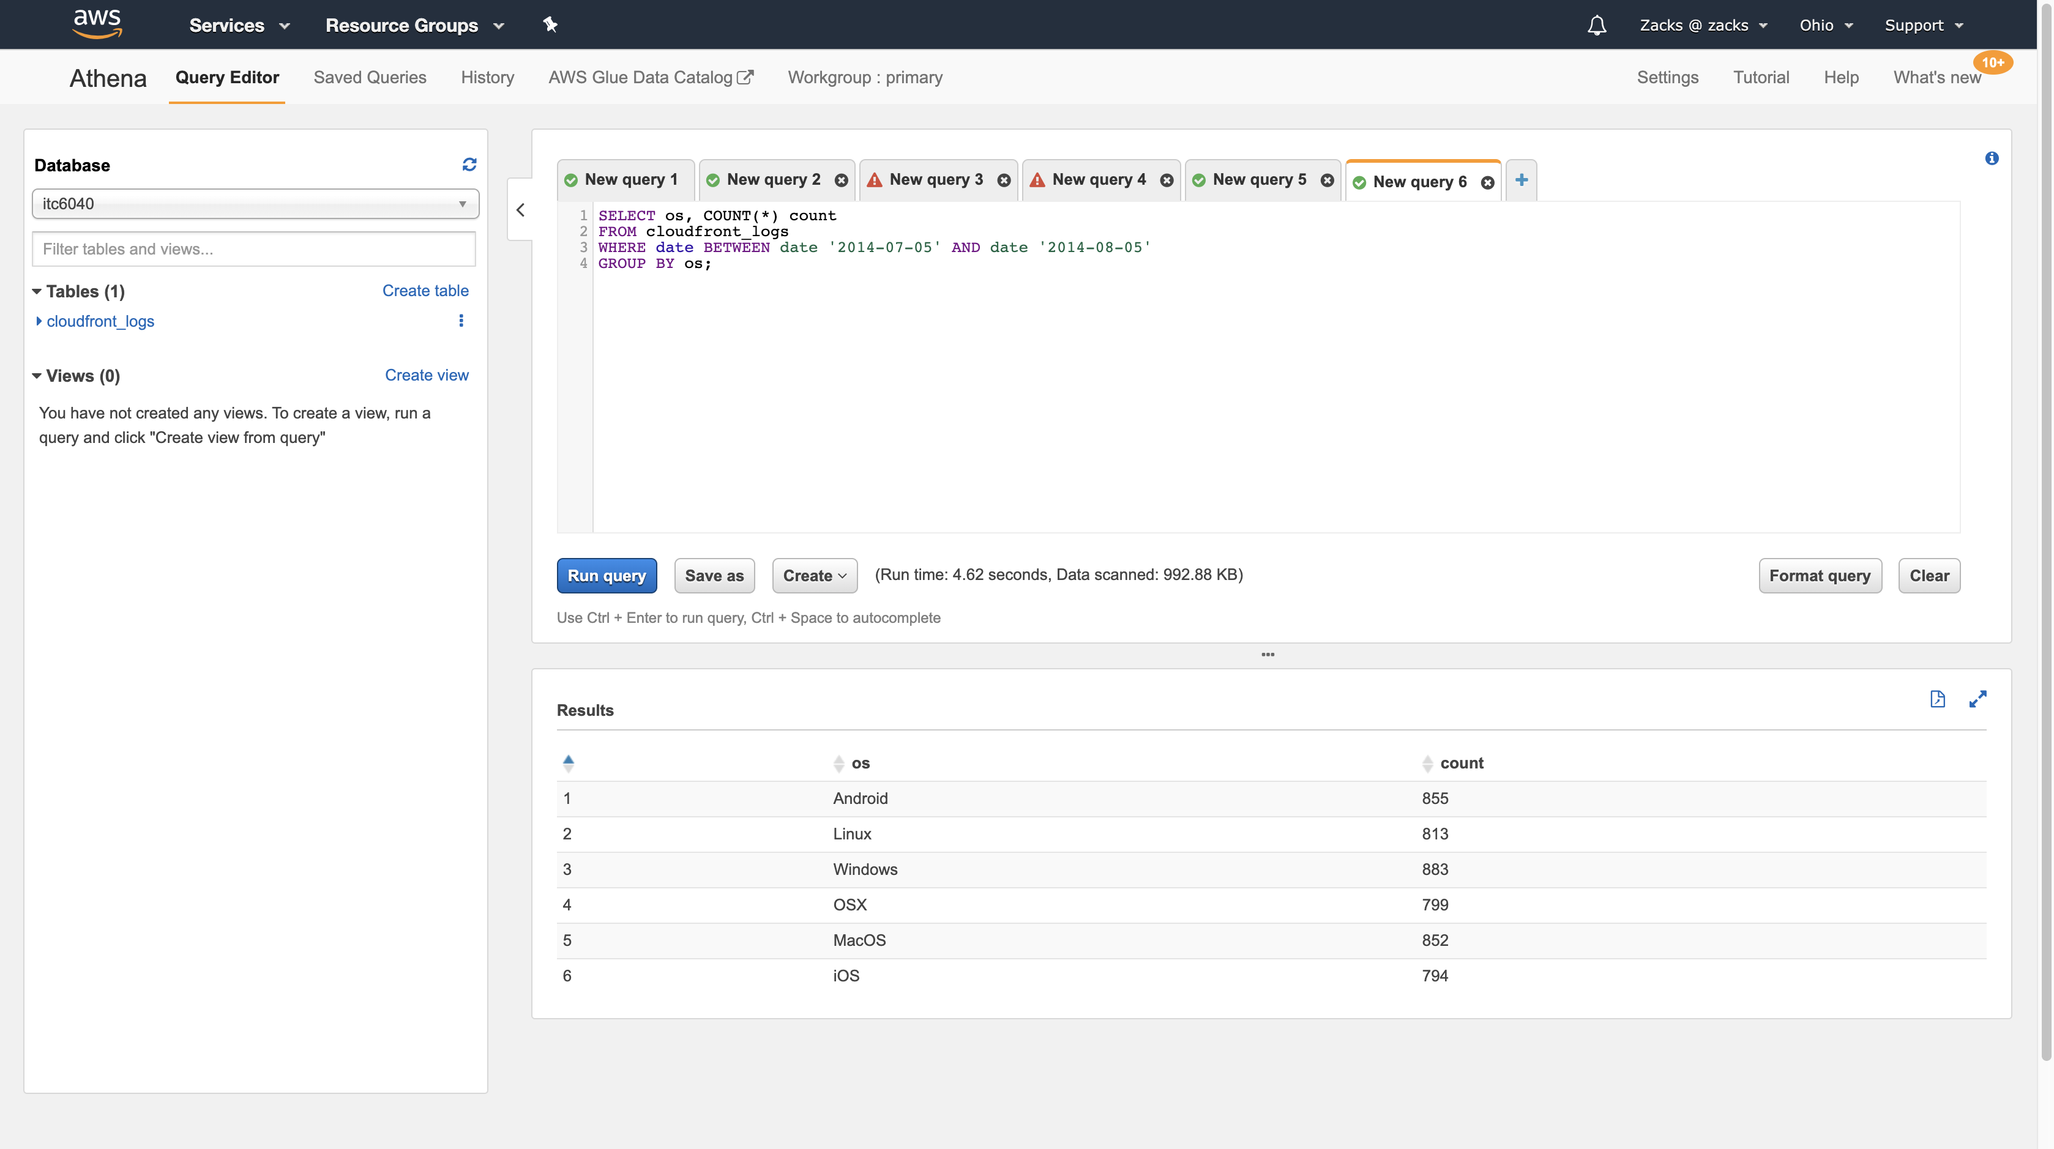Click the pin shortcut icon

point(550,24)
